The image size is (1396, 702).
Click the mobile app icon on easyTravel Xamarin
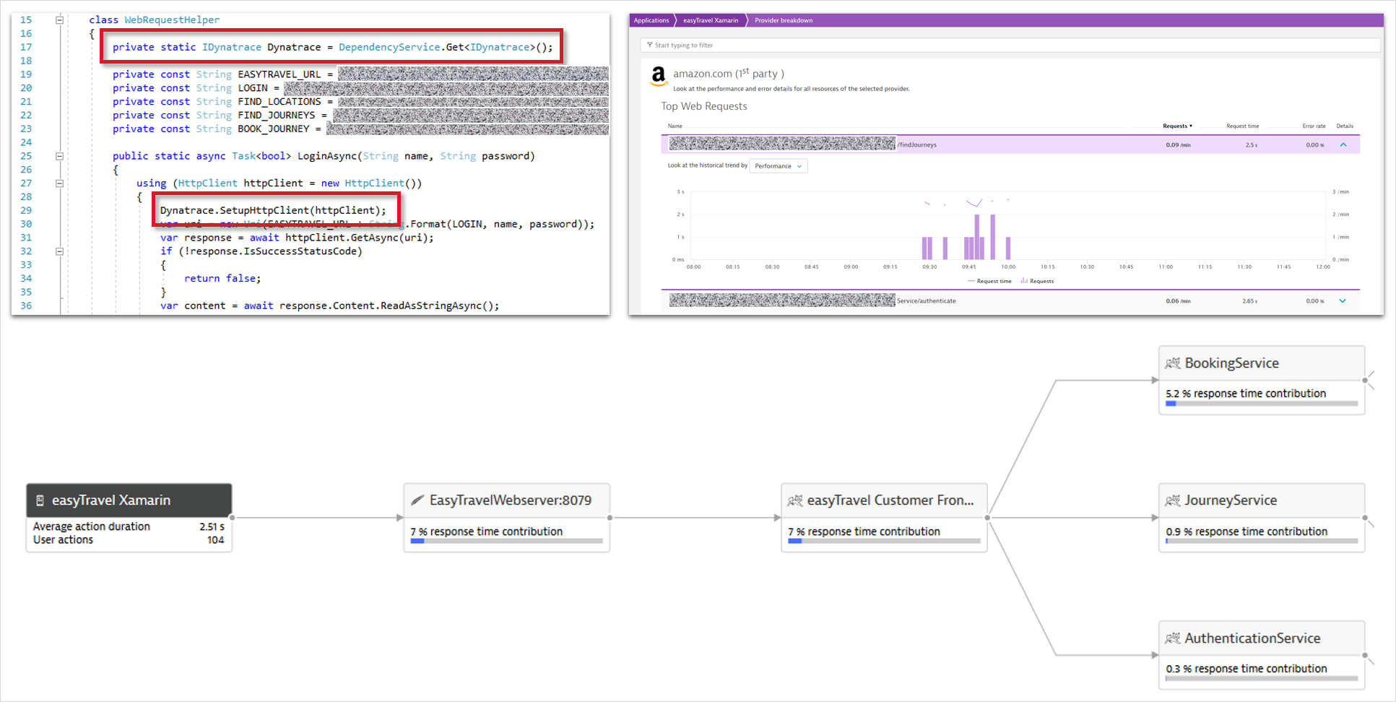(x=40, y=500)
